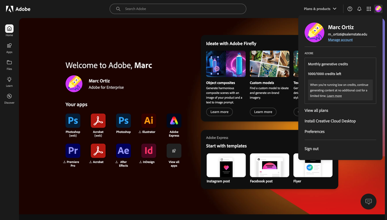Click the Monthly generative credits label
The height and width of the screenshot is (220, 387).
pyautogui.click(x=328, y=64)
